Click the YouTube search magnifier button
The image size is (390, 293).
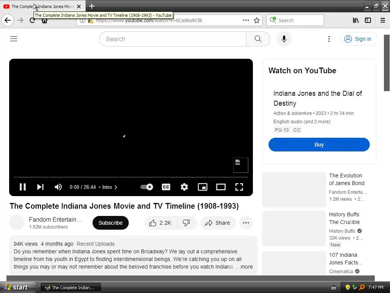pyautogui.click(x=258, y=39)
